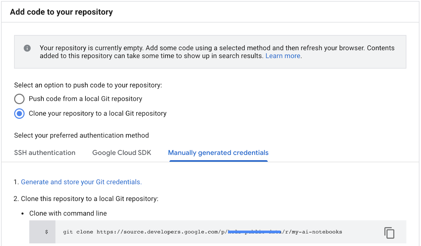Select the Manually generated credentials tab

click(x=218, y=153)
